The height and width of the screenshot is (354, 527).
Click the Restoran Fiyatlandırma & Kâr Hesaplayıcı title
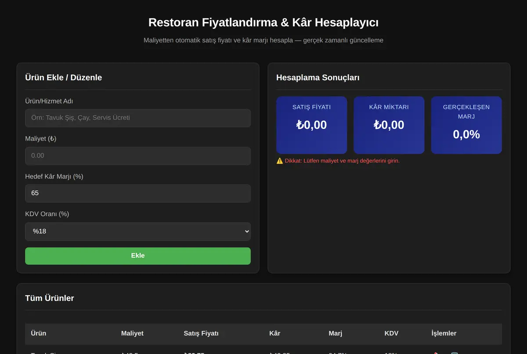(263, 22)
